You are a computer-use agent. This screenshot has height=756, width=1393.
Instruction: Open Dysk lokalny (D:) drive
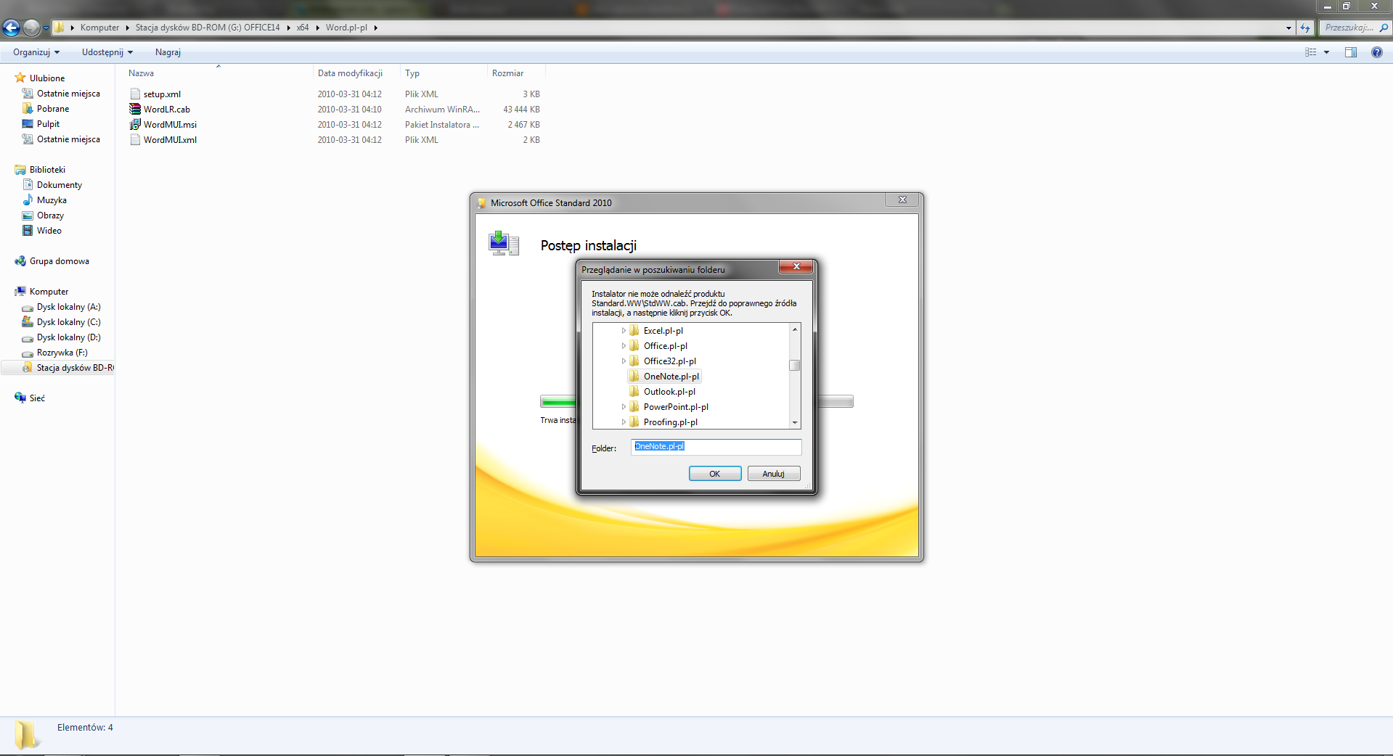68,337
